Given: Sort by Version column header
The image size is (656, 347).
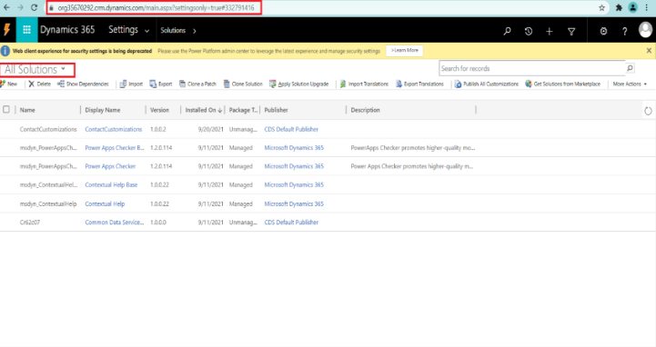Looking at the screenshot, I should [x=159, y=110].
